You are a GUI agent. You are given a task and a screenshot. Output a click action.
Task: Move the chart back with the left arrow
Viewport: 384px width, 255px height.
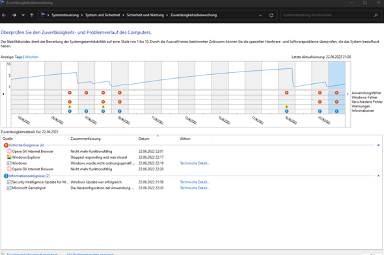click(x=3, y=94)
